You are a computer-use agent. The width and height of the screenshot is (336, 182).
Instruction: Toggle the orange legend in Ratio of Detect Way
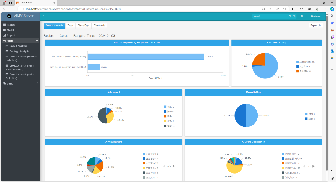[297, 71]
